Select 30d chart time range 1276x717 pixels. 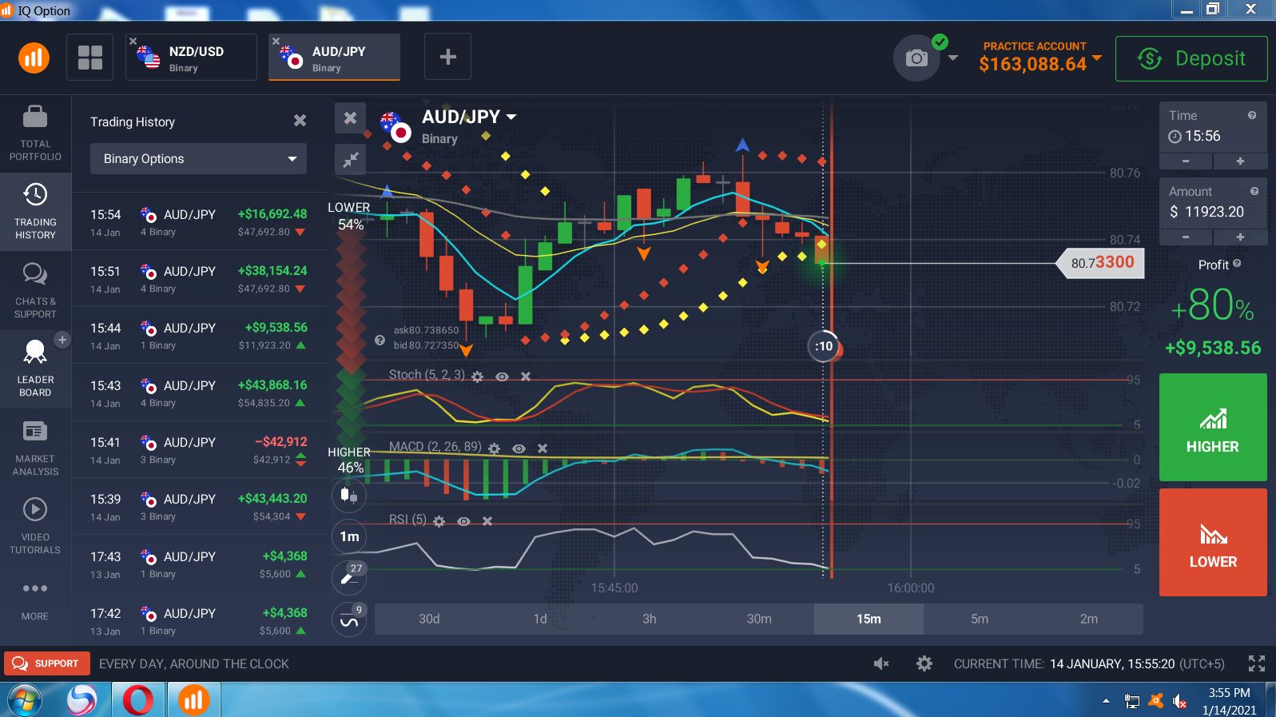coord(429,619)
